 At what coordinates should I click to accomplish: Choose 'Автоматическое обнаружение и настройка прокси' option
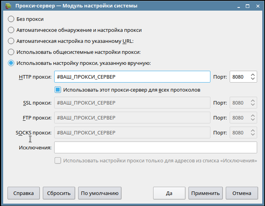point(11,30)
